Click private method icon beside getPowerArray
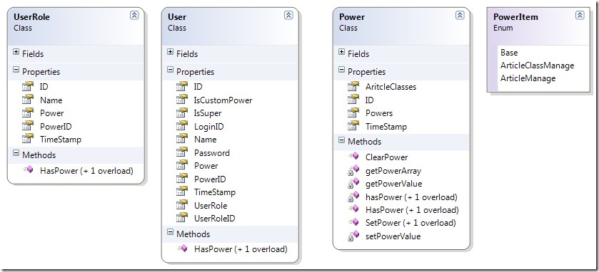 (x=353, y=170)
